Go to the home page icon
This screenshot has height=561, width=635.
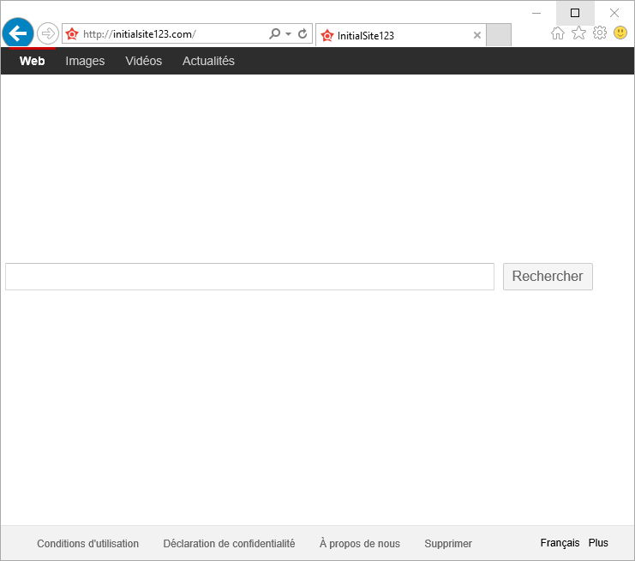coord(558,33)
